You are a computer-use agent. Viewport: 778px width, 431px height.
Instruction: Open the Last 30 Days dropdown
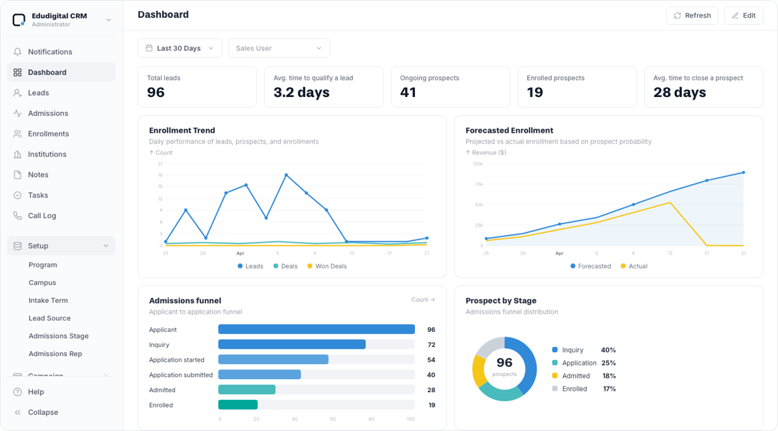coord(180,48)
